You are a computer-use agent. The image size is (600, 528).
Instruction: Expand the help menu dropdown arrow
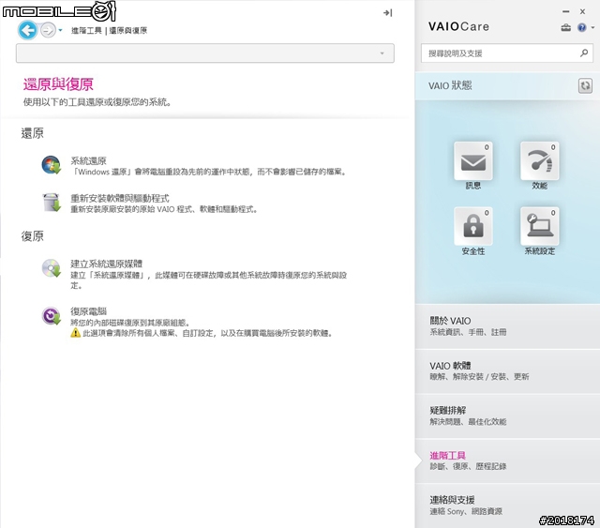(592, 27)
